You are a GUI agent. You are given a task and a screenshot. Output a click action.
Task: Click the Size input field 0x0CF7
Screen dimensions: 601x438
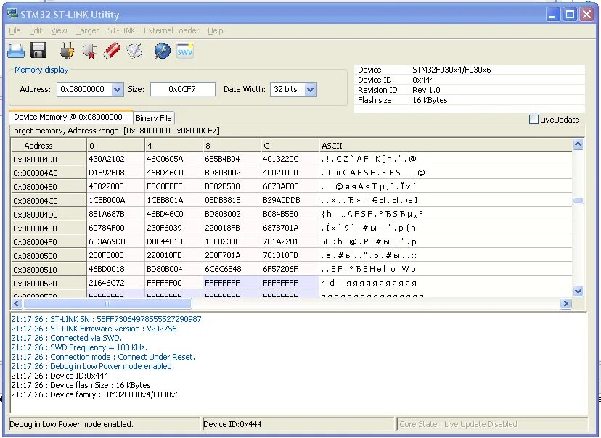click(x=182, y=90)
